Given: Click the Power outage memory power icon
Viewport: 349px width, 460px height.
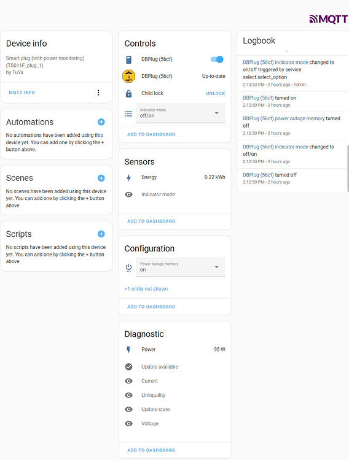Looking at the screenshot, I should pyautogui.click(x=129, y=267).
